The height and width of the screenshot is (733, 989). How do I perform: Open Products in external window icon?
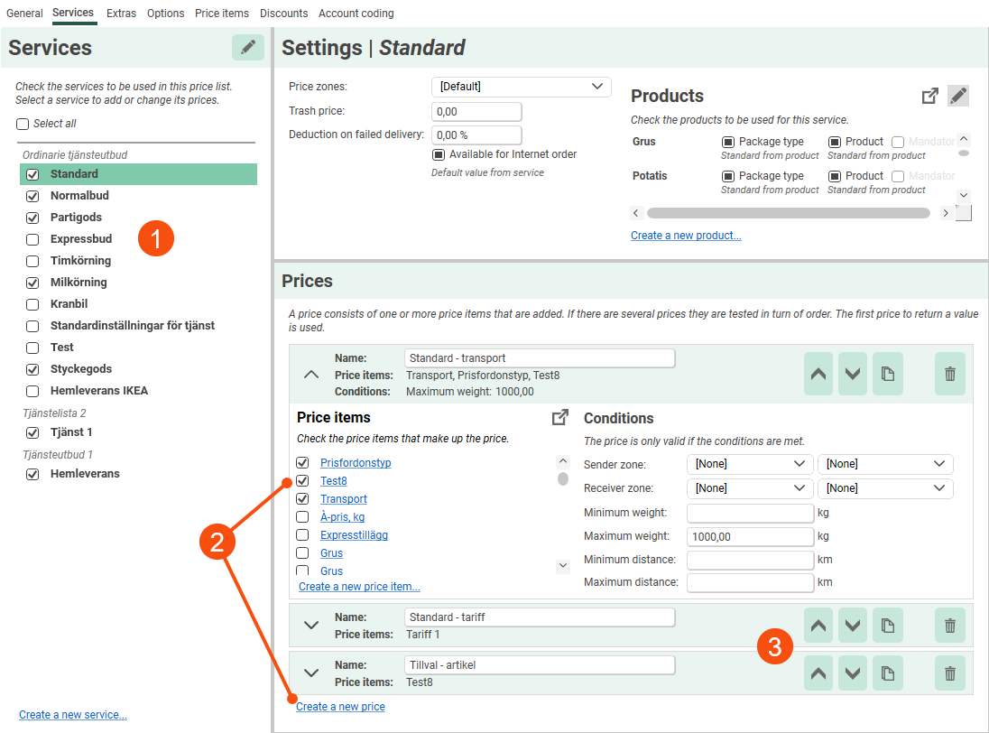point(929,96)
